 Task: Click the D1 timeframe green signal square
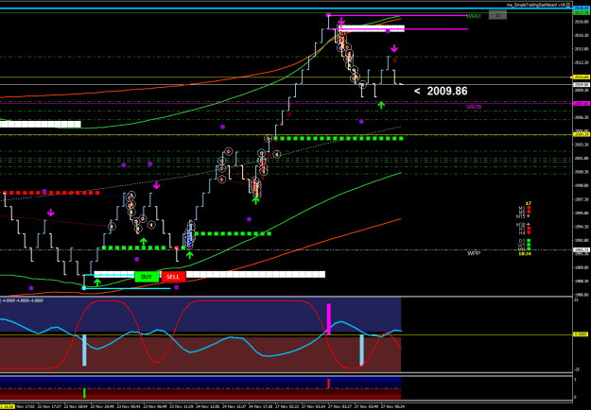529,241
